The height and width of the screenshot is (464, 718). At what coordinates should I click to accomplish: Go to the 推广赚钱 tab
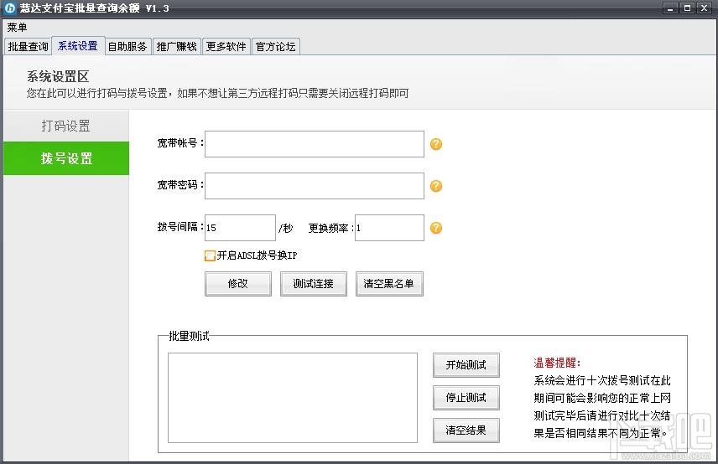click(177, 47)
